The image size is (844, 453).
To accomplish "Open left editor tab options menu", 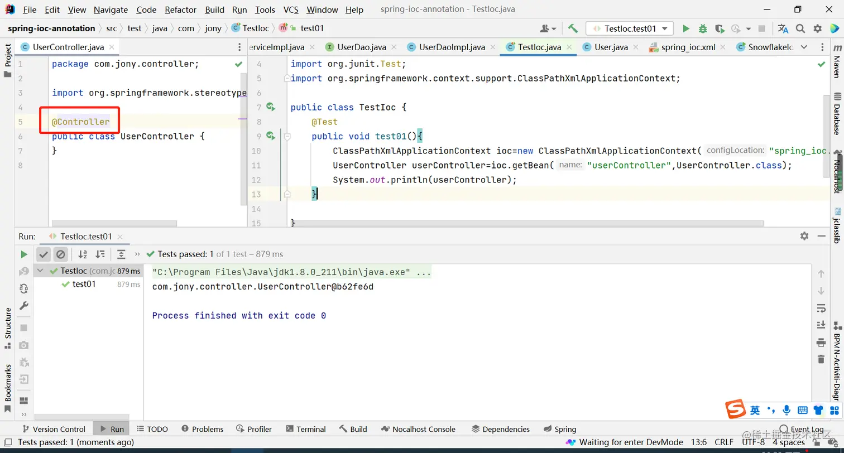I will click(239, 47).
